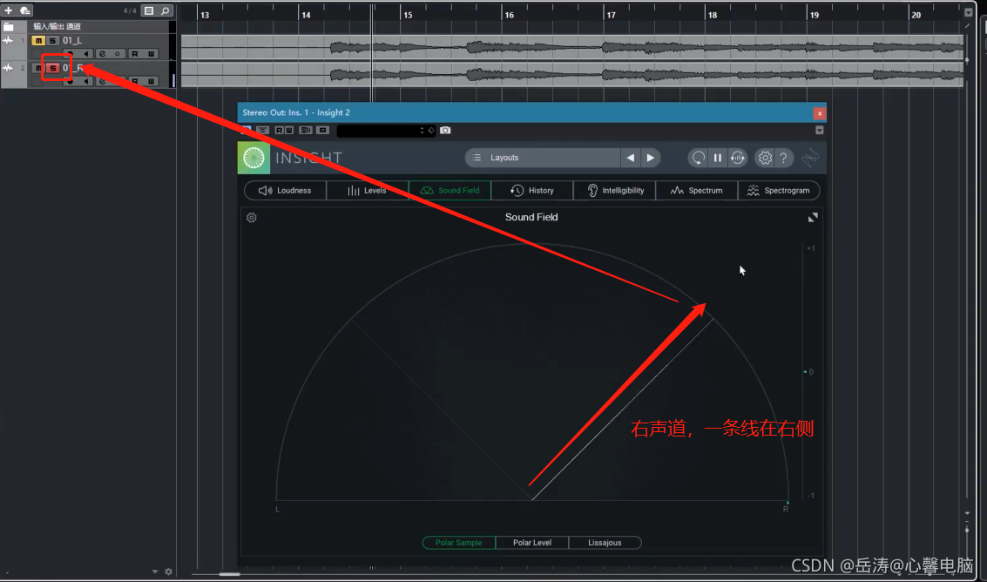Enable record on track 01_L

pos(71,53)
